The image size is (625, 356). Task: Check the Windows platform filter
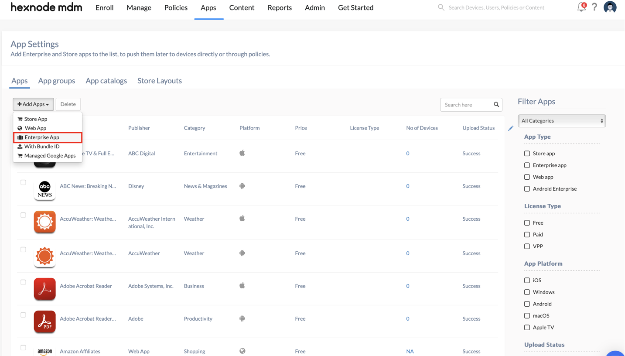pyautogui.click(x=527, y=292)
